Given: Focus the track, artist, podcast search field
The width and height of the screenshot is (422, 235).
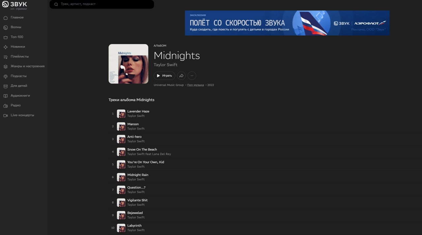Looking at the screenshot, I should click(102, 4).
